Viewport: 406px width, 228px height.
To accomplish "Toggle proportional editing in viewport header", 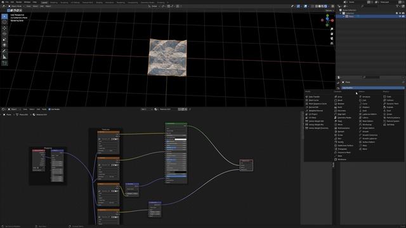I will [x=178, y=6].
